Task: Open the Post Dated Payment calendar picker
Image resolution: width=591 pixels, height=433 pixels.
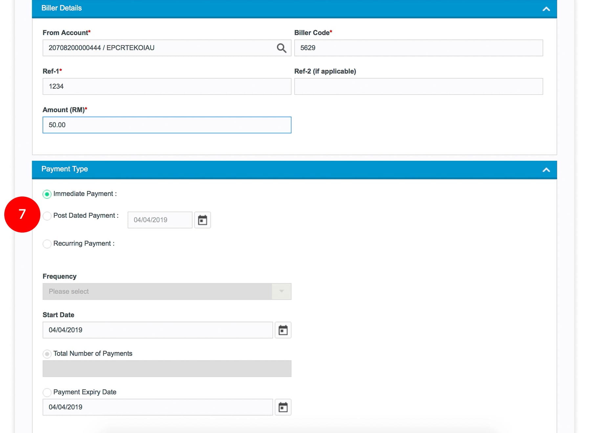Action: tap(202, 220)
